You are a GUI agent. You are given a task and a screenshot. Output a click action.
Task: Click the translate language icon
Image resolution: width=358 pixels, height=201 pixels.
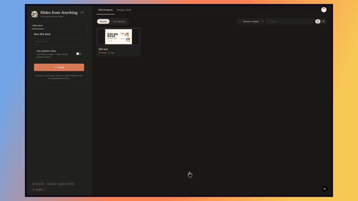point(34,190)
